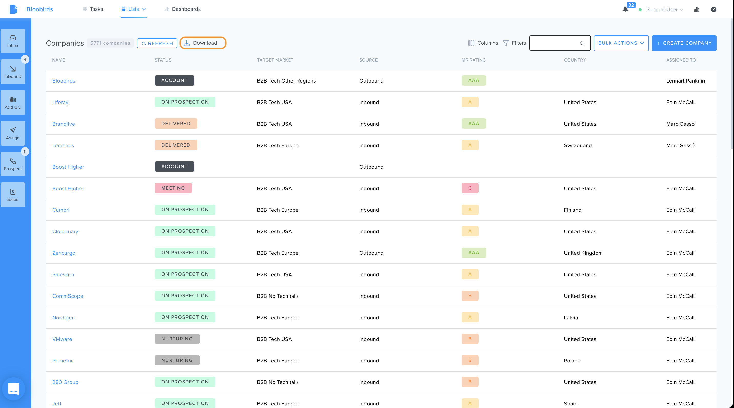Open the Inbound sidebar item

(13, 72)
